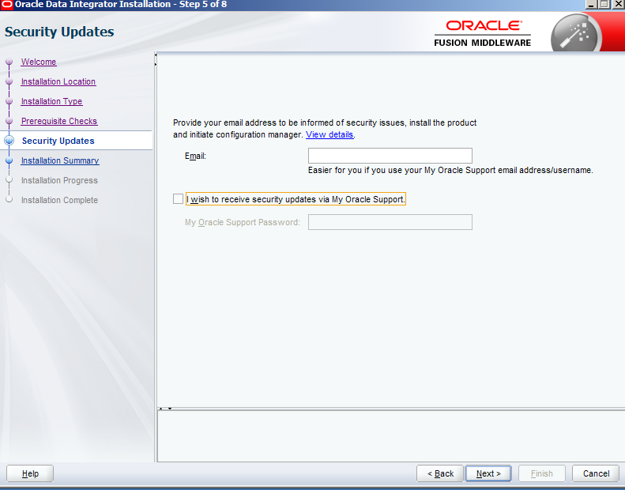The image size is (625, 490).
Task: Open the View details link
Action: coord(329,135)
